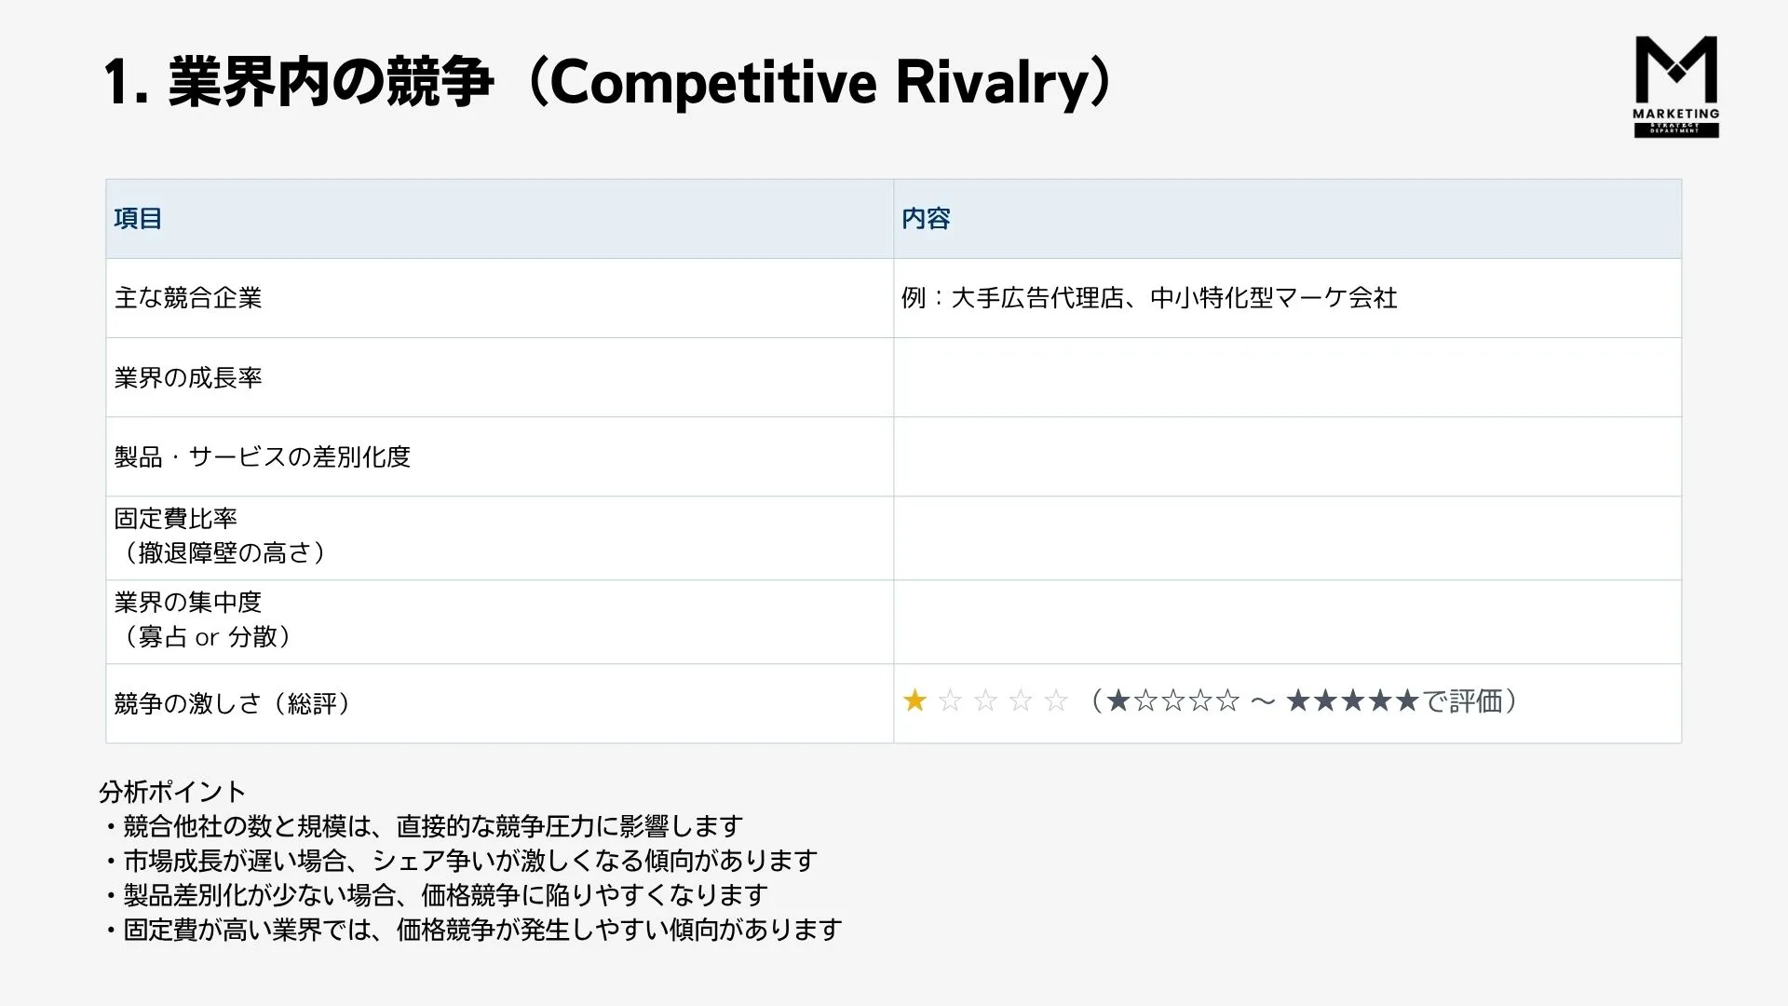Click the Marketing Strategy Department logo
The height and width of the screenshot is (1006, 1788).
coord(1676,87)
